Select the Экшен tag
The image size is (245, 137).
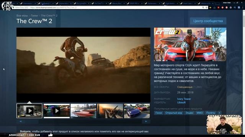coord(189,113)
